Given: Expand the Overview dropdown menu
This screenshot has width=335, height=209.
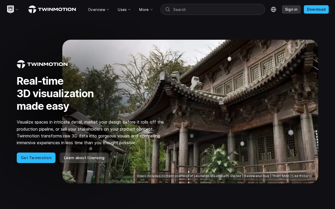Looking at the screenshot, I should coord(98,9).
